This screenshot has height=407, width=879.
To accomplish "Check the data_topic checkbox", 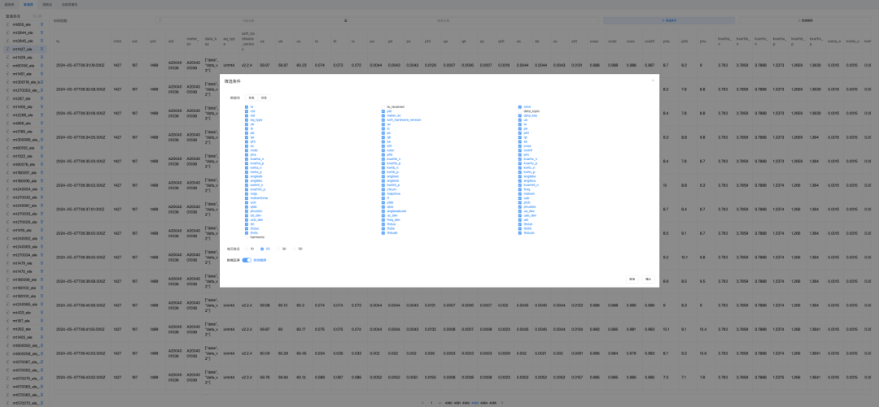I will click(x=519, y=110).
